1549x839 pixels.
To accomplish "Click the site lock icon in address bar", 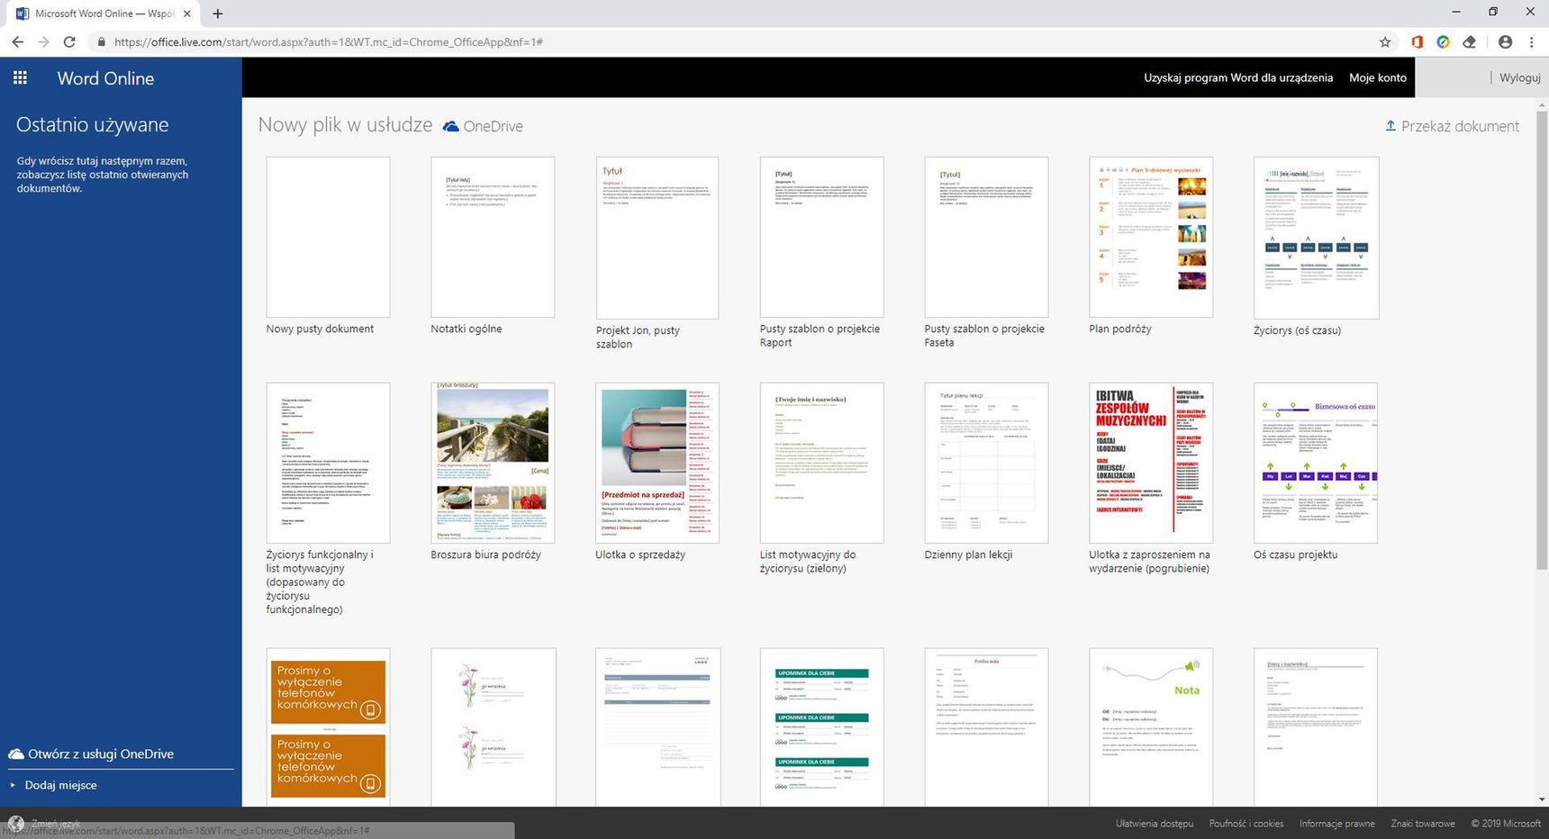I will (101, 42).
